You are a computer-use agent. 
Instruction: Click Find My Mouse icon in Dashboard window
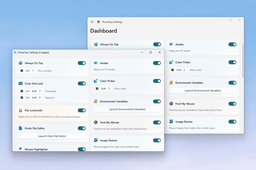tap(171, 104)
